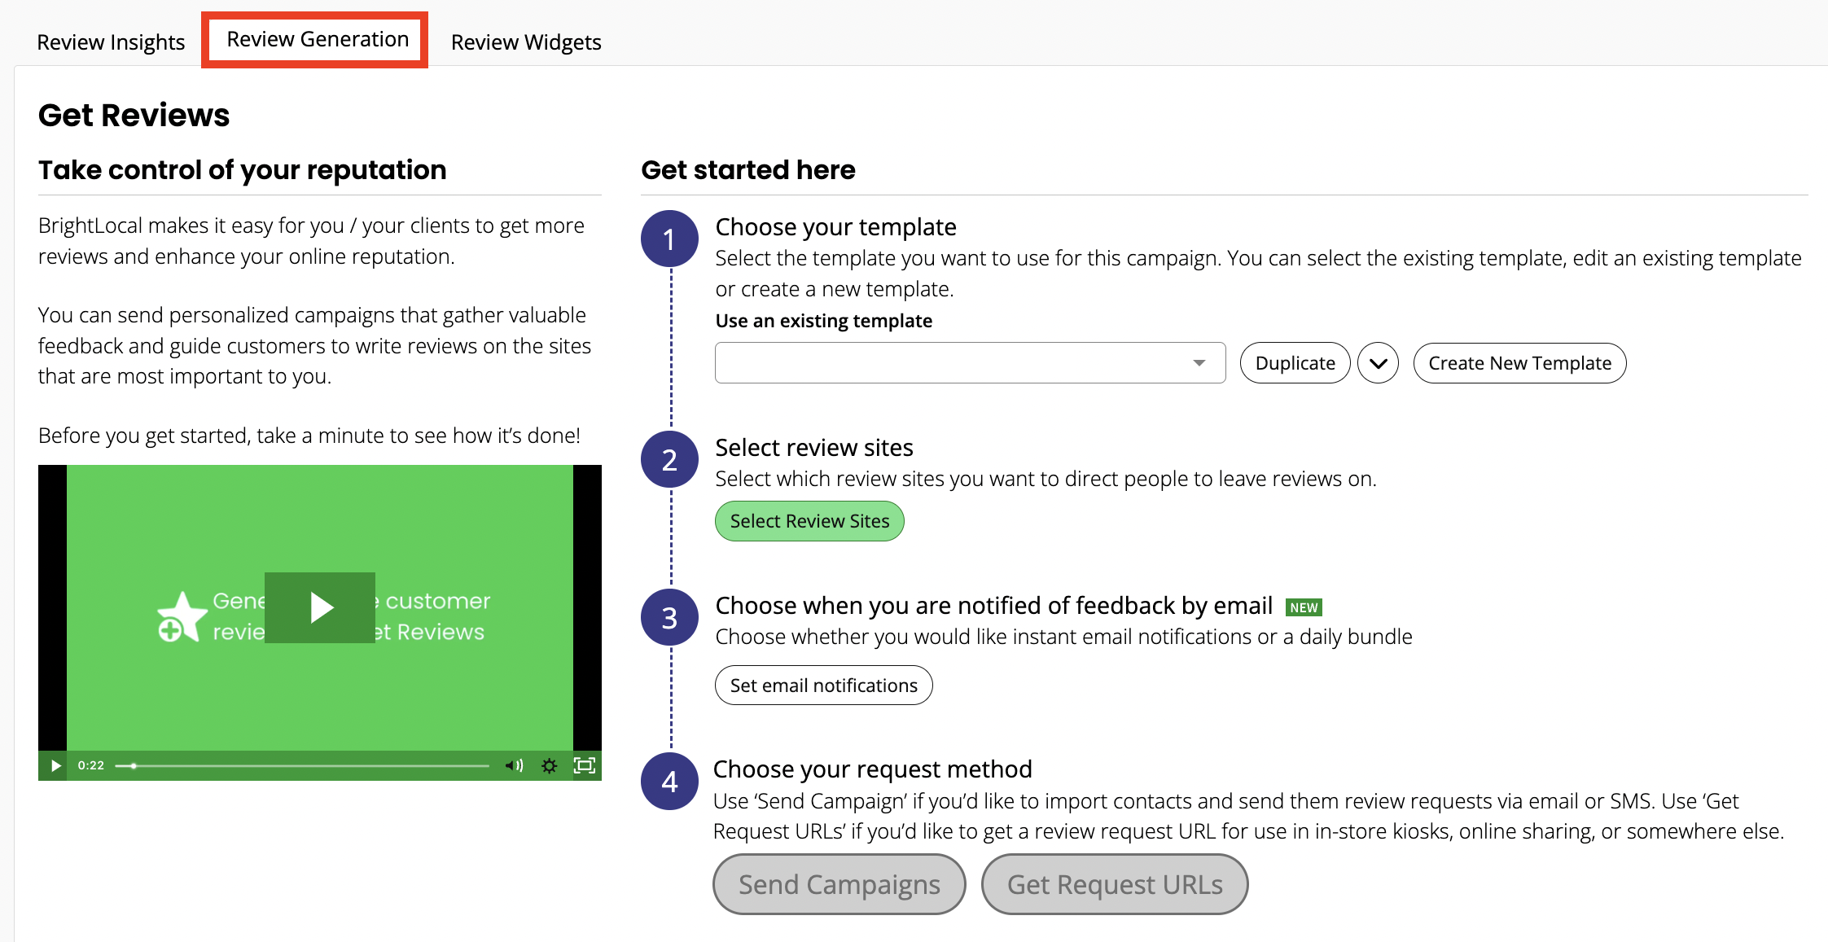The image size is (1828, 942).
Task: Click 'Choose your request method' step title
Action: tap(873, 769)
